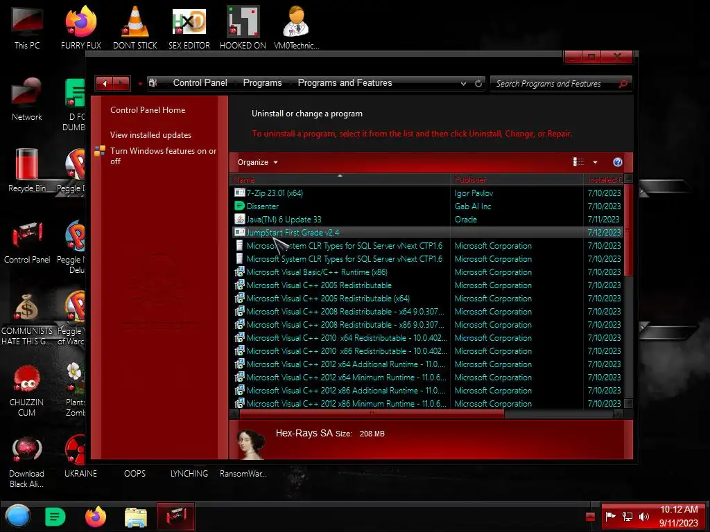Click the Start orb on the taskbar
The width and height of the screenshot is (710, 532).
point(17,516)
